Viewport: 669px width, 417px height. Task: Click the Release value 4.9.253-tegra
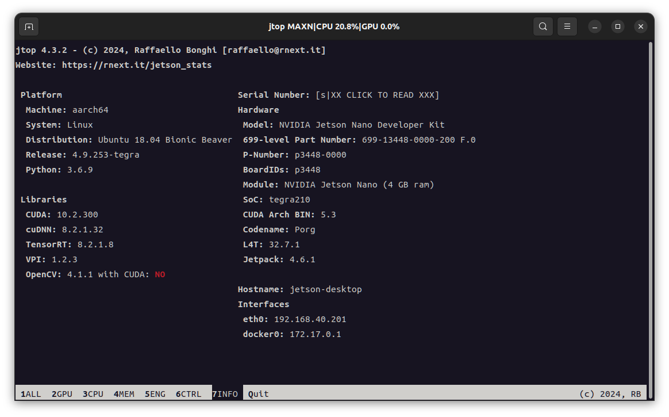pos(106,155)
